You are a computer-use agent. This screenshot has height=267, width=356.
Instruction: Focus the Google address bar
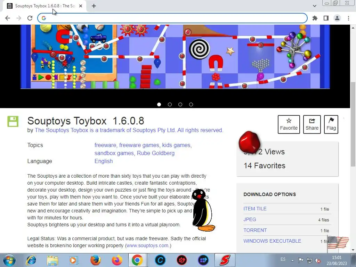(172, 18)
